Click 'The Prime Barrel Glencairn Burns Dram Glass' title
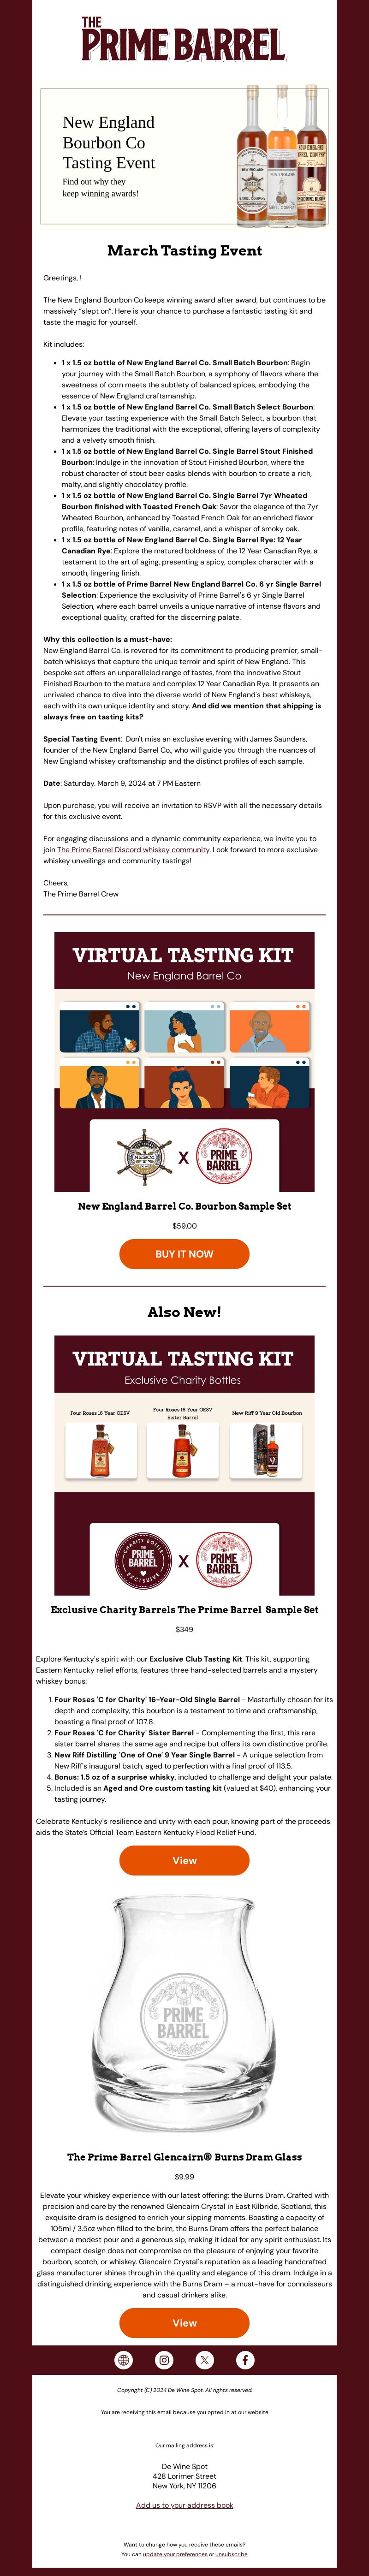The width and height of the screenshot is (369, 2576). click(184, 2157)
